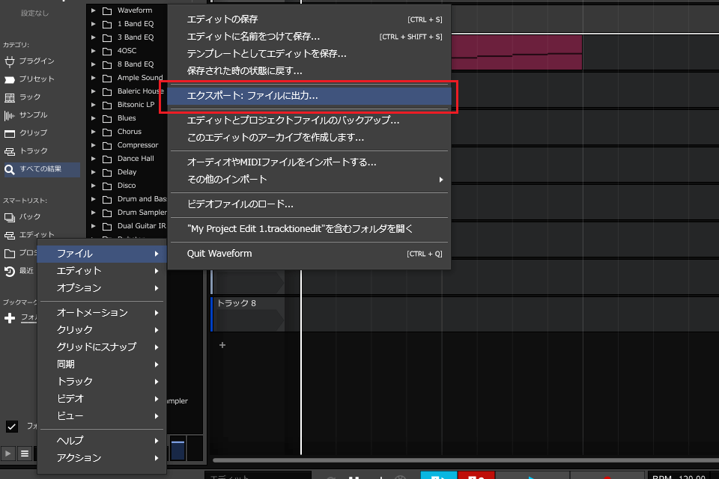Click the plus button to add a track
The width and height of the screenshot is (719, 479).
pyautogui.click(x=222, y=345)
